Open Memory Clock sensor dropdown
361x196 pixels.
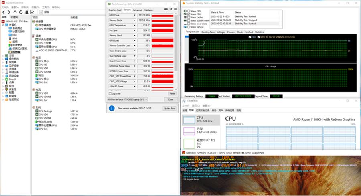(134, 20)
